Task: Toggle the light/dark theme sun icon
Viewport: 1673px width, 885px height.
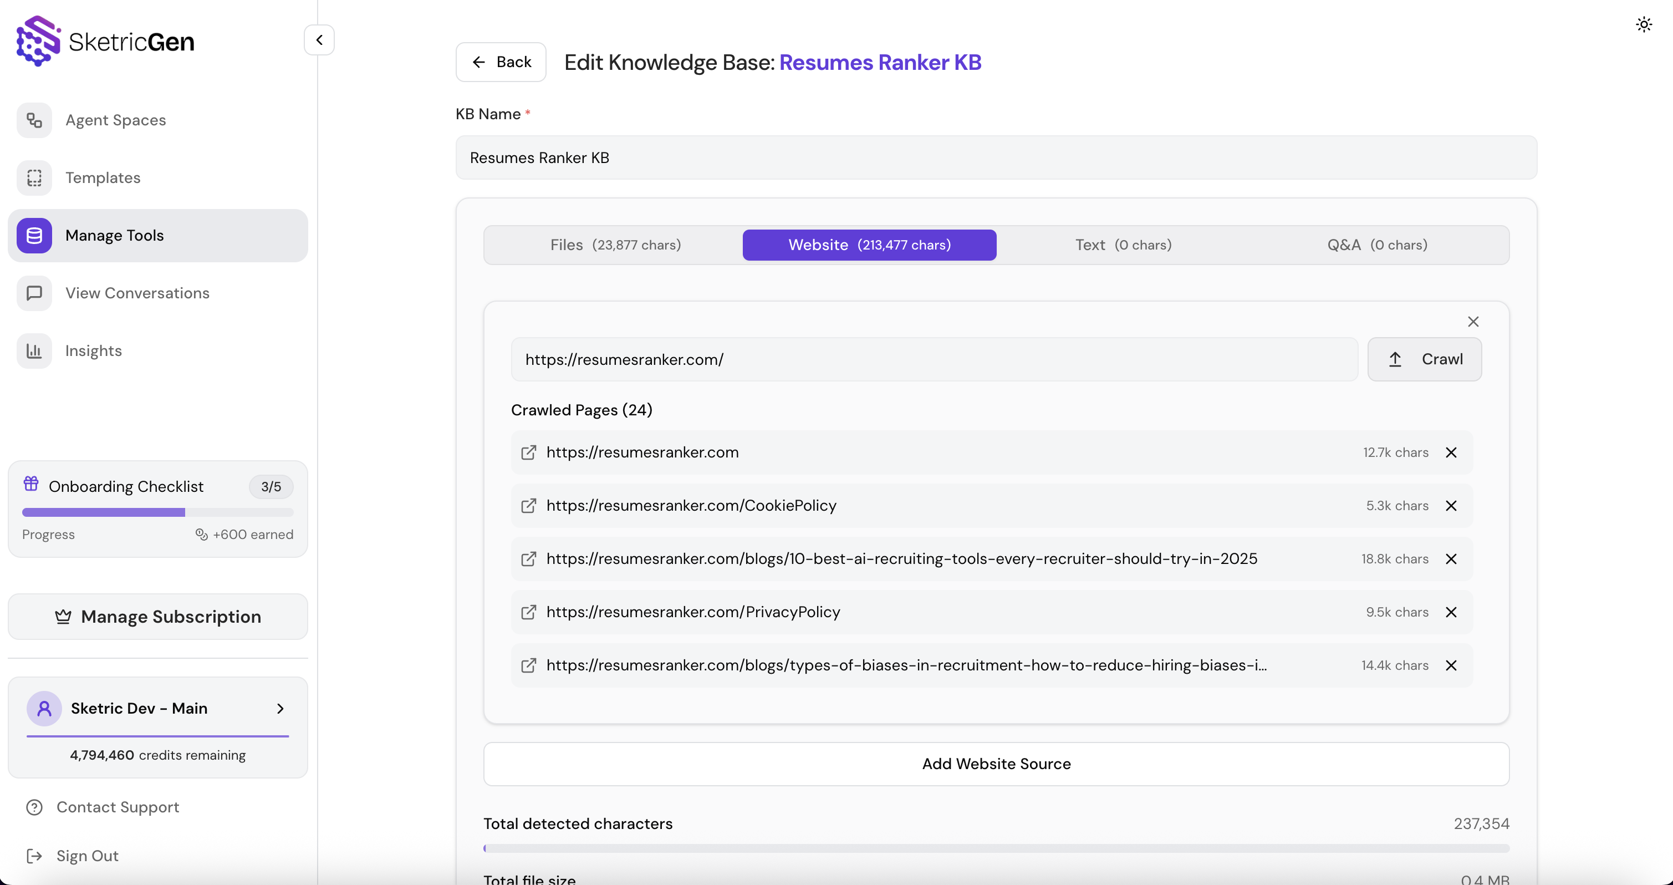Action: (1643, 25)
